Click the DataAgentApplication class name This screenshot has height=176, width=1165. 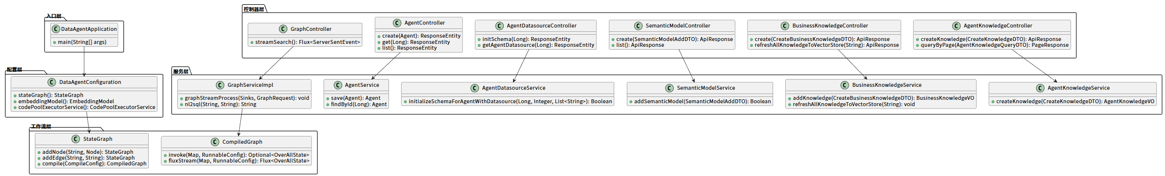[89, 29]
